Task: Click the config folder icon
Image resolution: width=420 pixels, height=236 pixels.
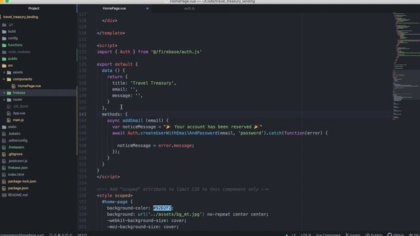Action: (4, 38)
